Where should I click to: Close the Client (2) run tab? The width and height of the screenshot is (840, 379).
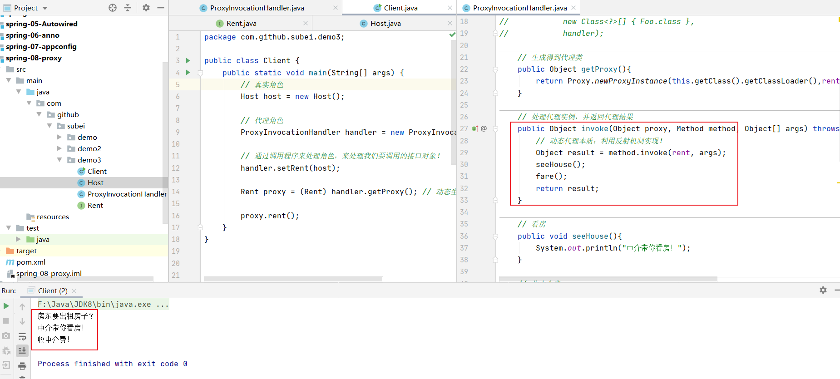pos(74,290)
